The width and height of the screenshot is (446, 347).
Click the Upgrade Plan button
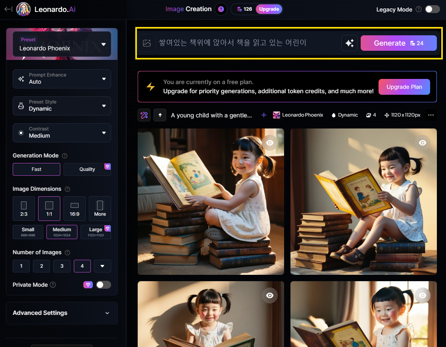pos(404,87)
